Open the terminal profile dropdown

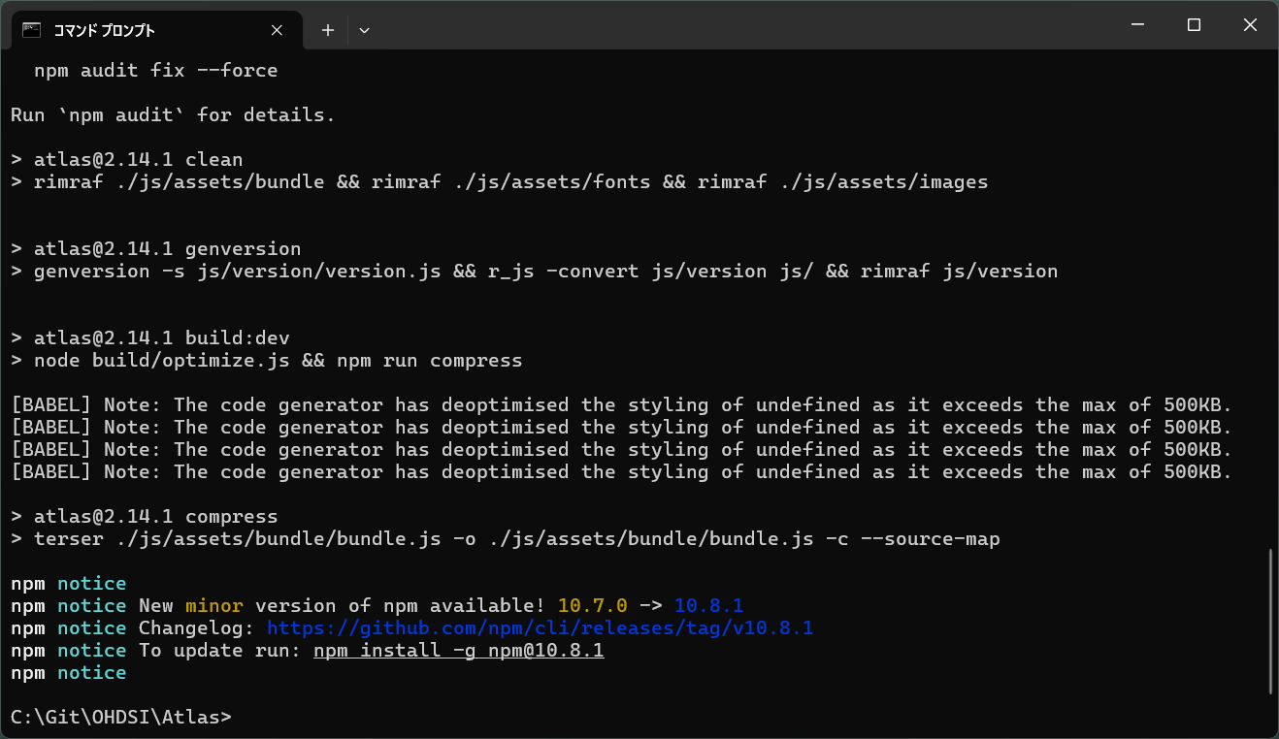(x=364, y=30)
